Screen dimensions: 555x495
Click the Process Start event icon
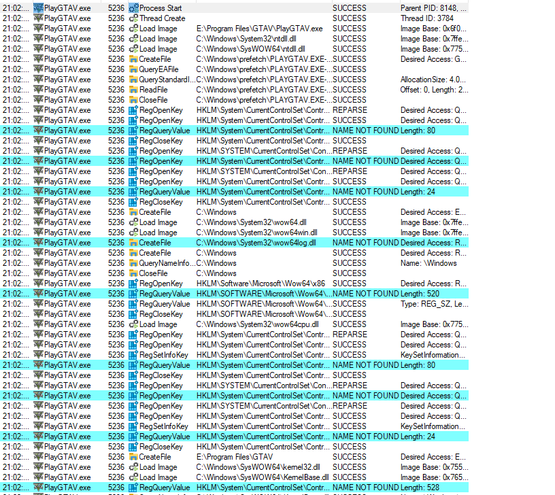point(133,7)
